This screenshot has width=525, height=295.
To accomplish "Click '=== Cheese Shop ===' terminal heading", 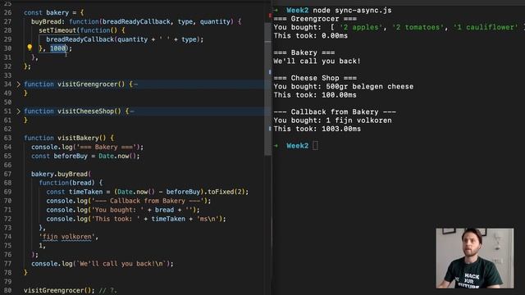I will click(315, 78).
